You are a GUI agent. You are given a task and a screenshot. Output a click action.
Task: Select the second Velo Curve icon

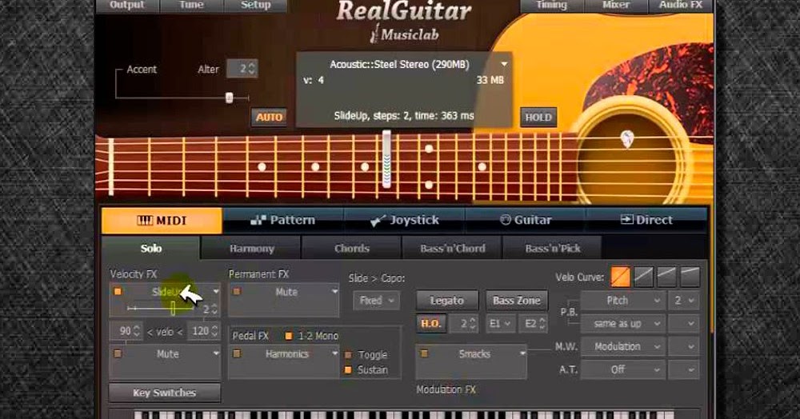coord(643,277)
